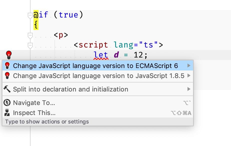Collapse the <p> tag fold marker

30,36
